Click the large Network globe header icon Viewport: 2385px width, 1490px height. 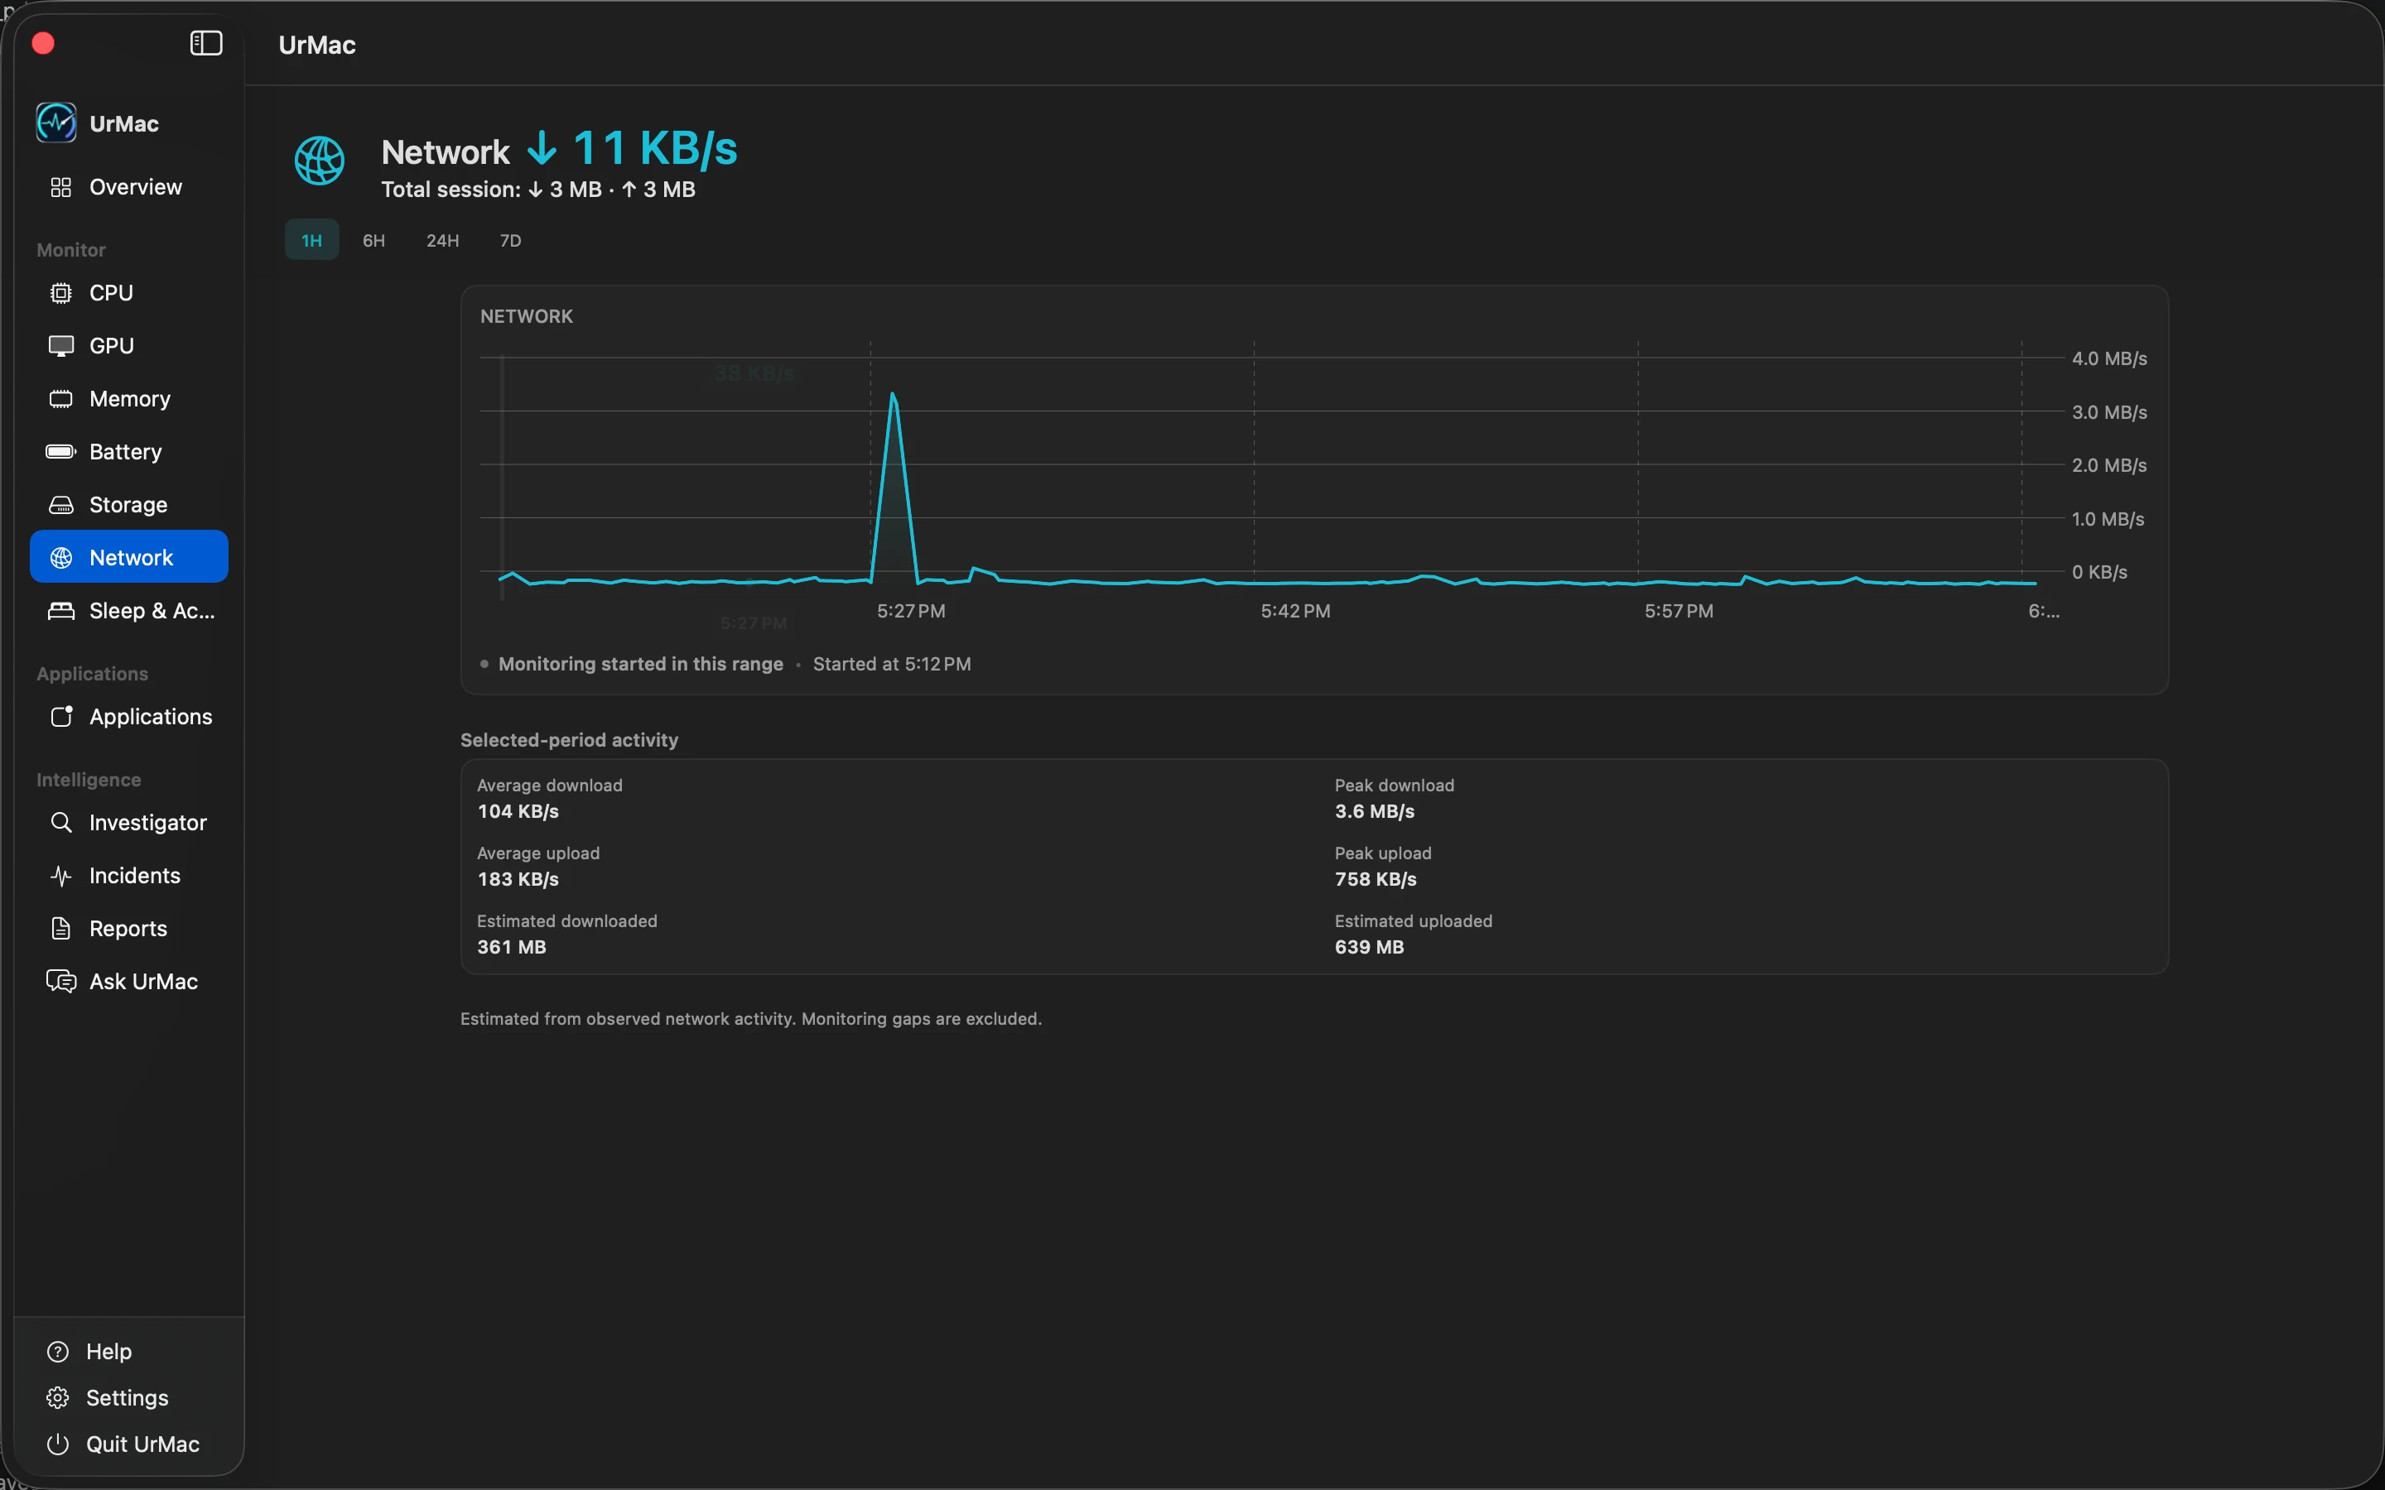(x=320, y=161)
